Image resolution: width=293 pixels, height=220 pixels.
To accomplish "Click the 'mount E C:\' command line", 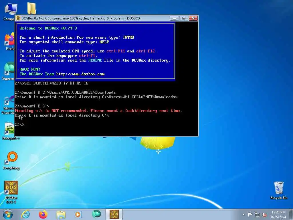I will [x=32, y=106].
